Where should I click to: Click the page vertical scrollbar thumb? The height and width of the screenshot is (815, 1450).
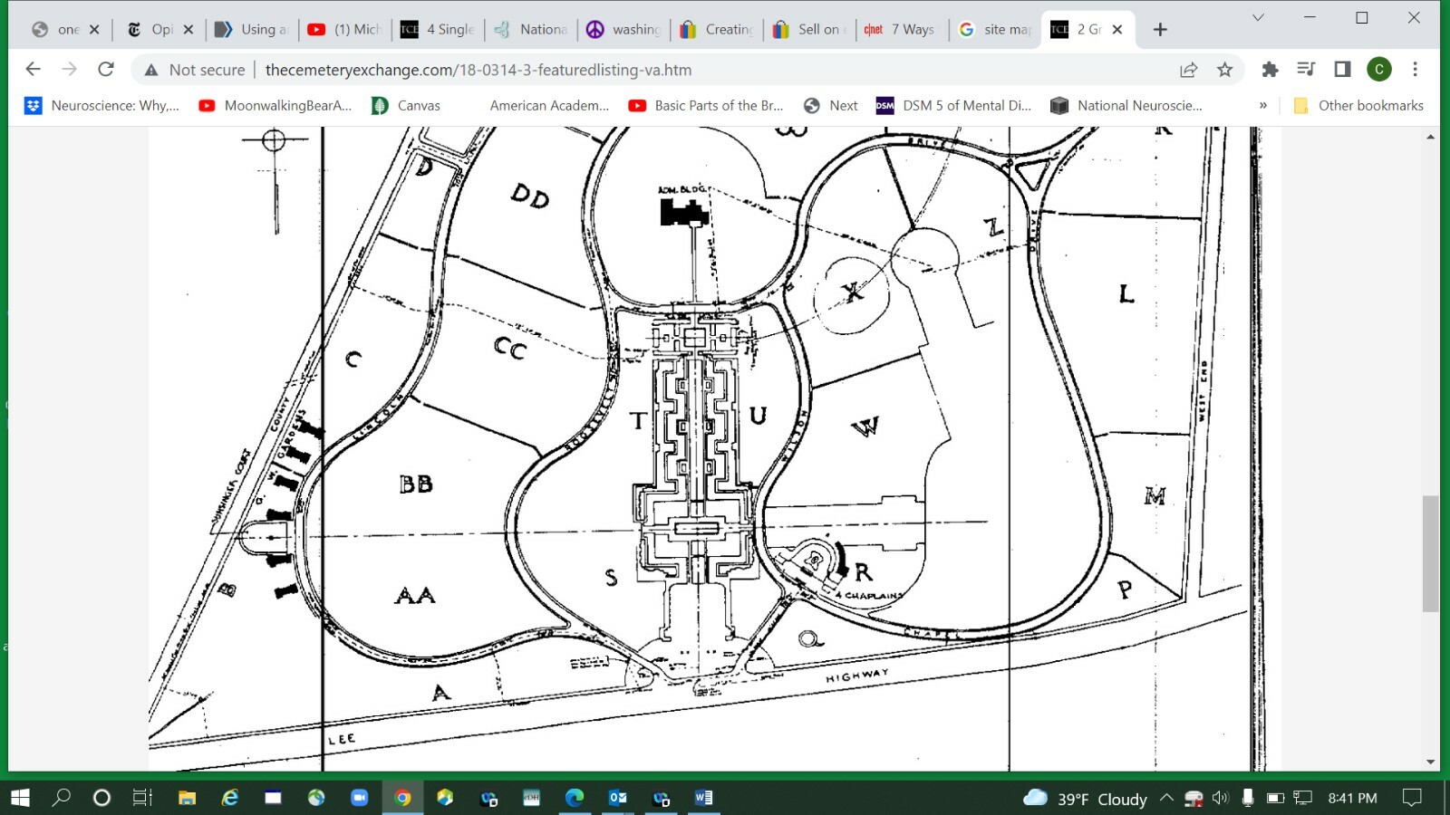[1430, 553]
